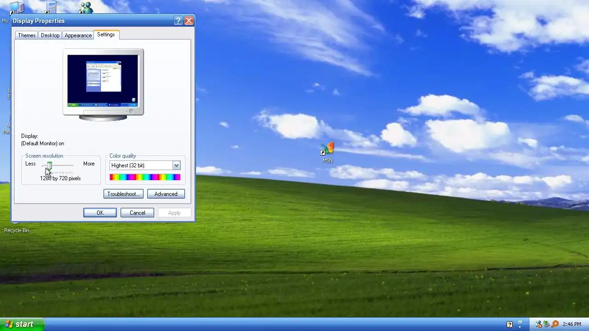Switch to the Themes tab

click(x=27, y=35)
